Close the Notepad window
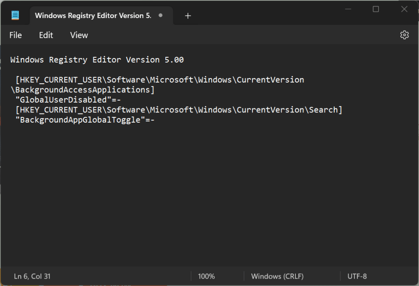 [404, 9]
